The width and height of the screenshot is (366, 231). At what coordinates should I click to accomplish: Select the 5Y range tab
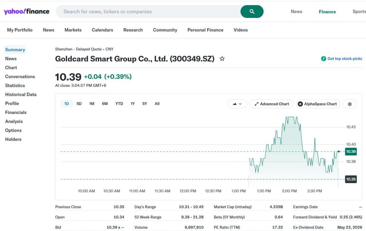pyautogui.click(x=145, y=104)
